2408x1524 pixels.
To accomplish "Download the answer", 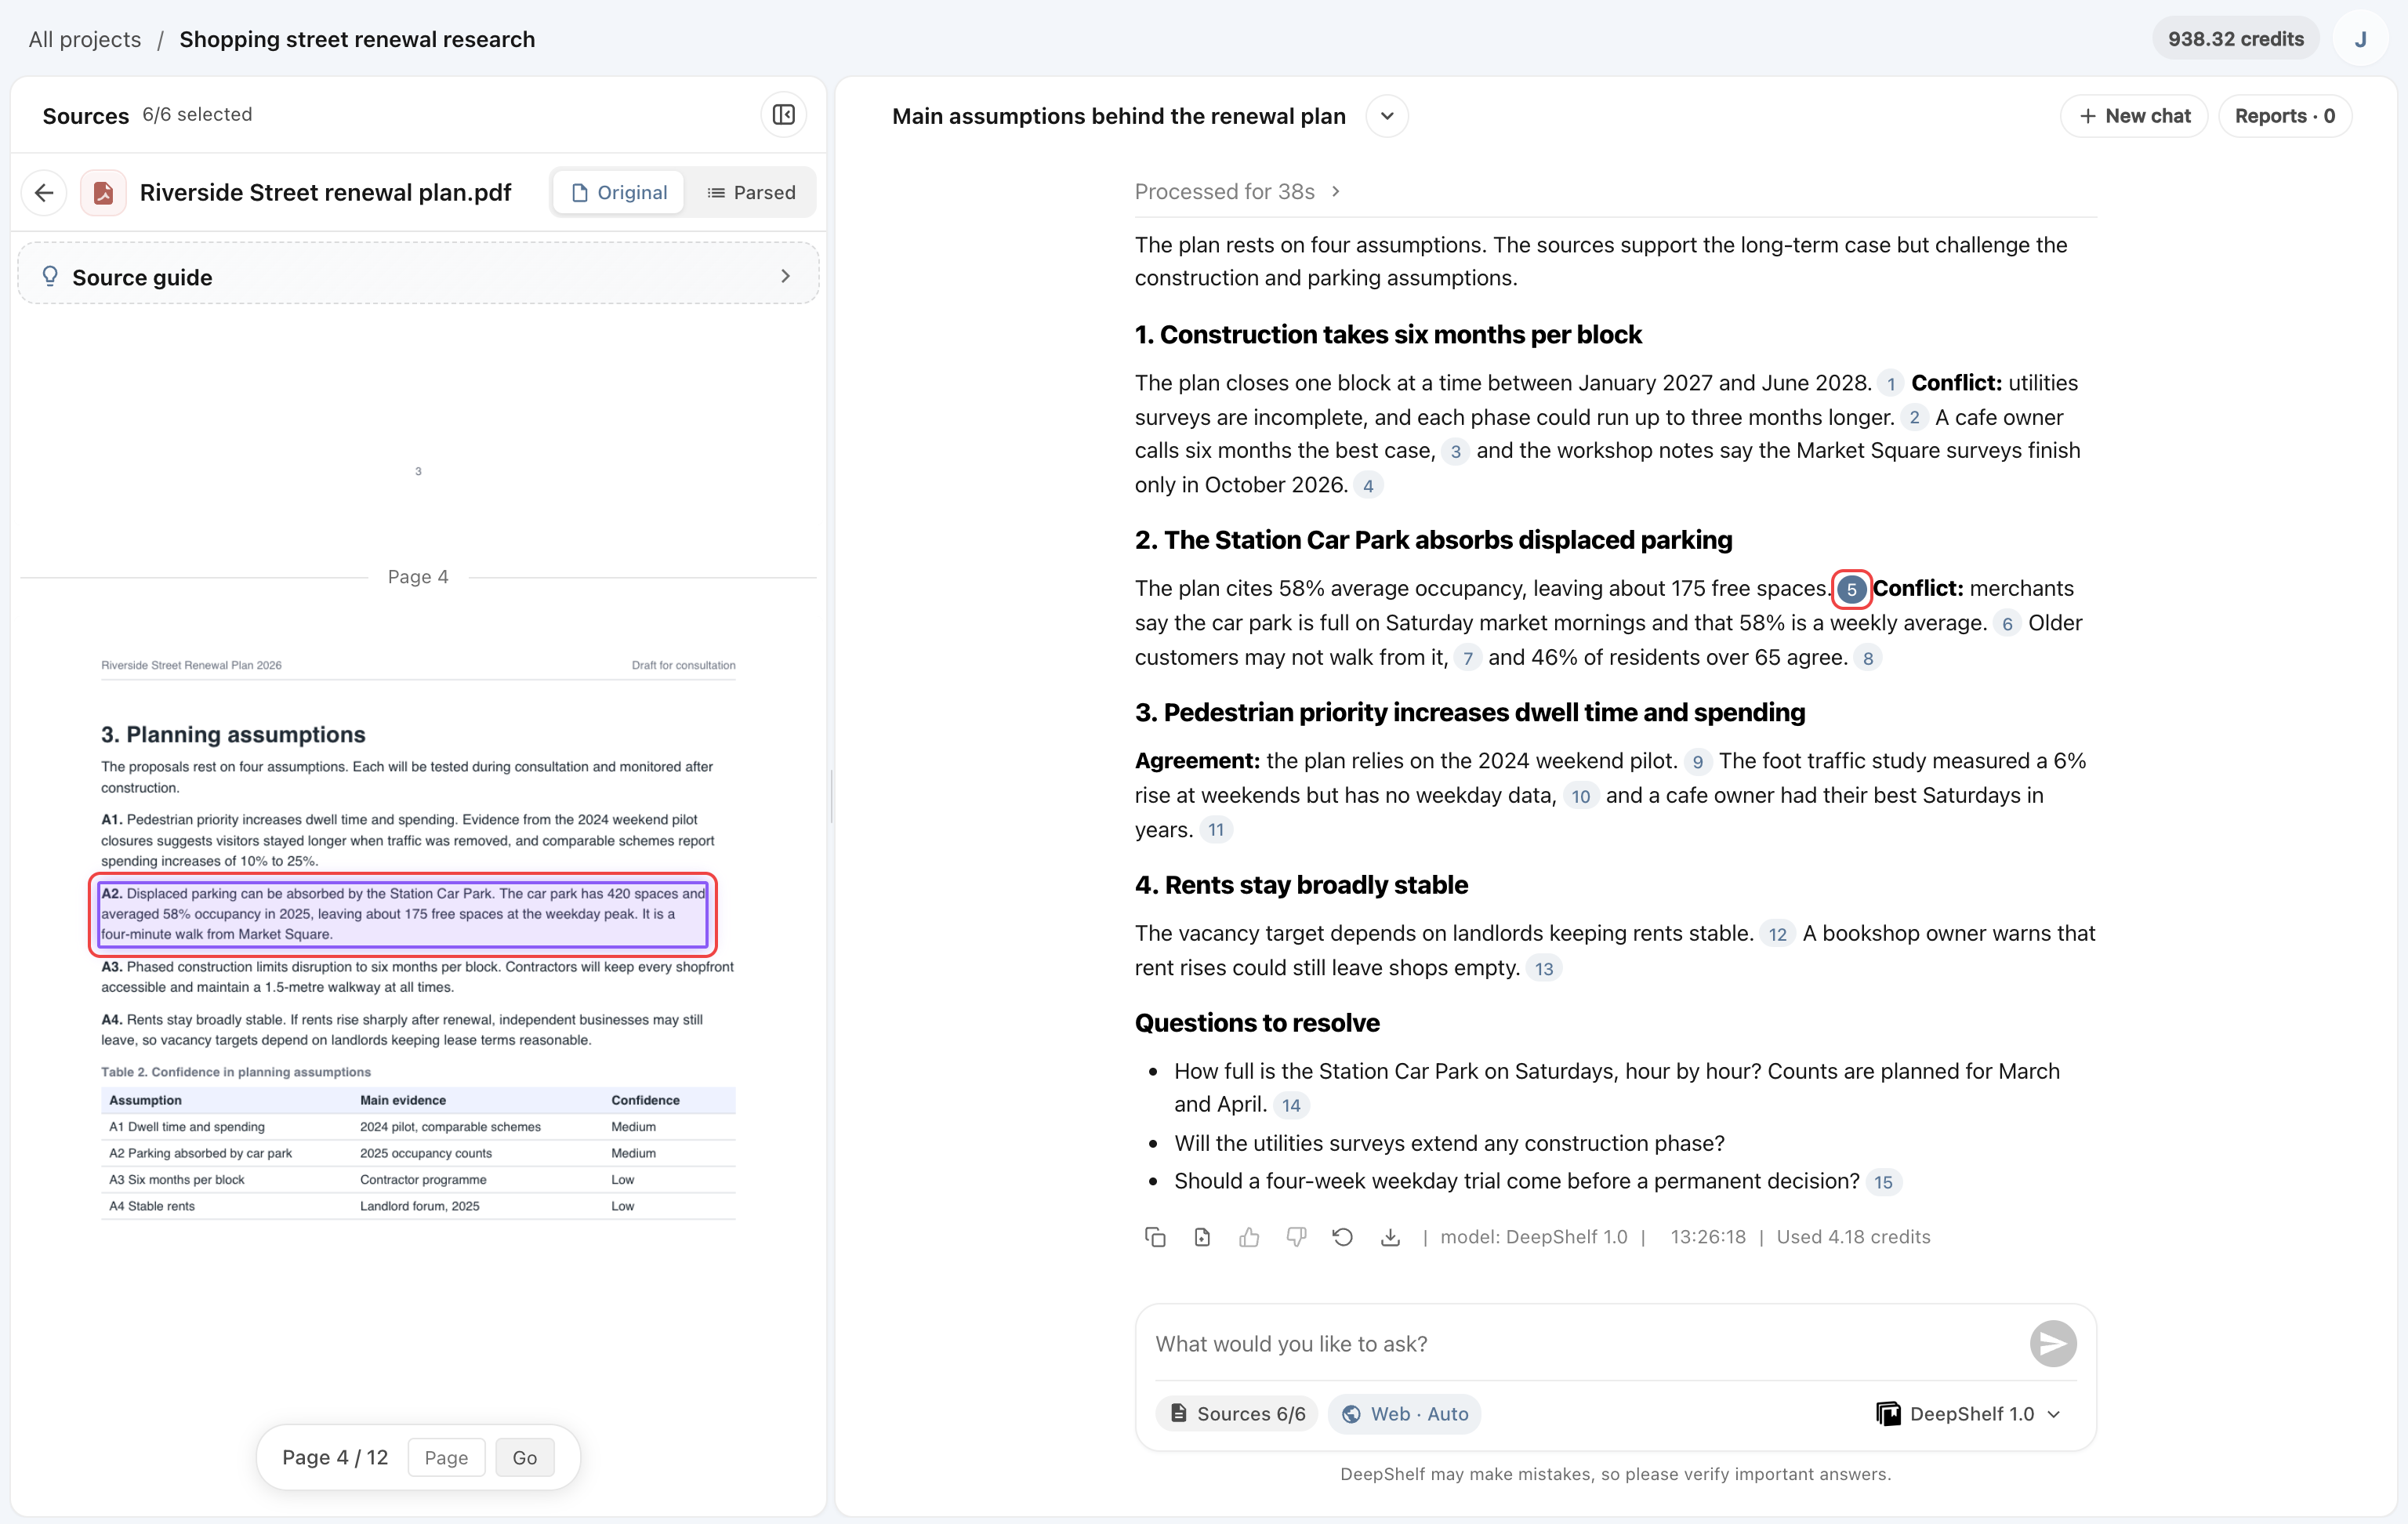I will [x=1390, y=1237].
